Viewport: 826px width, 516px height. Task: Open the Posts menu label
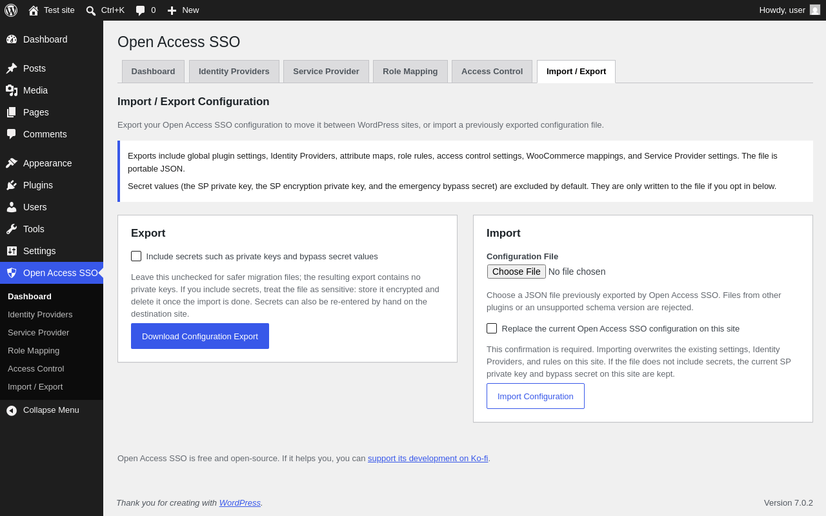34,68
